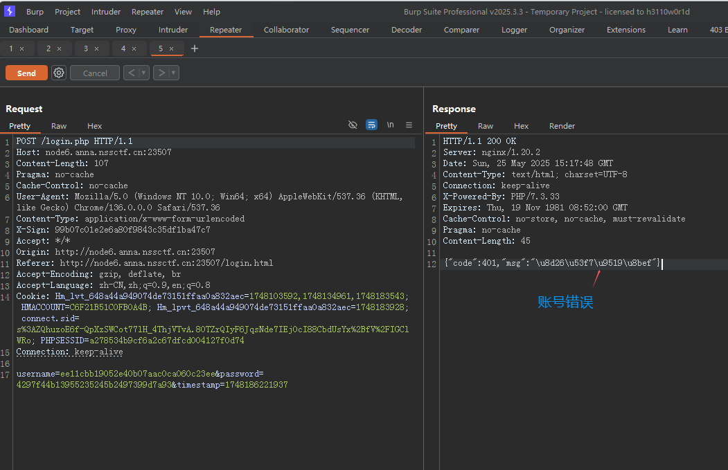This screenshot has height=470, width=728.
Task: Close Repeater tab 2
Action: [x=60, y=48]
